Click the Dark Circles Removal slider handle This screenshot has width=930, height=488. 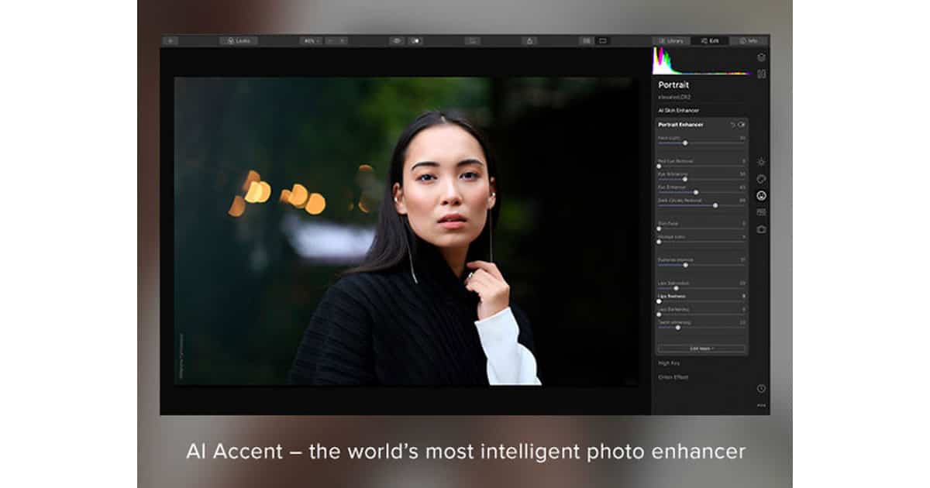(x=715, y=205)
